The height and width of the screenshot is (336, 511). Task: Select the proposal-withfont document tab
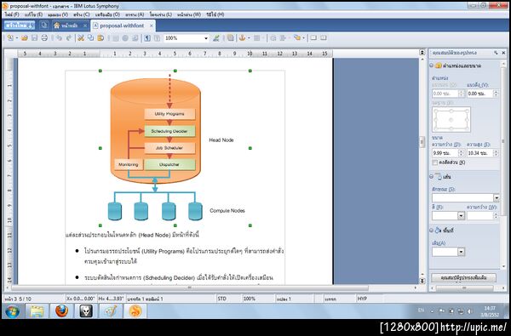pyautogui.click(x=123, y=26)
